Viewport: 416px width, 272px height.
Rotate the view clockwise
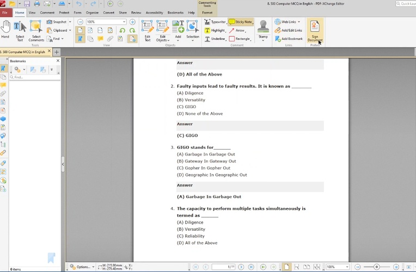pos(132,30)
